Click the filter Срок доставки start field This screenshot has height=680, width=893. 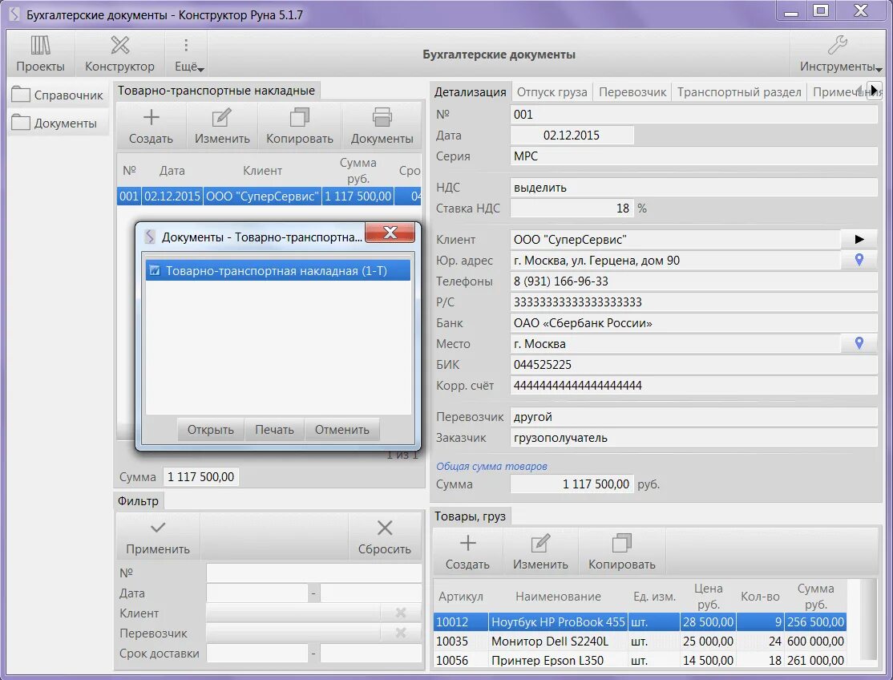[x=257, y=654]
